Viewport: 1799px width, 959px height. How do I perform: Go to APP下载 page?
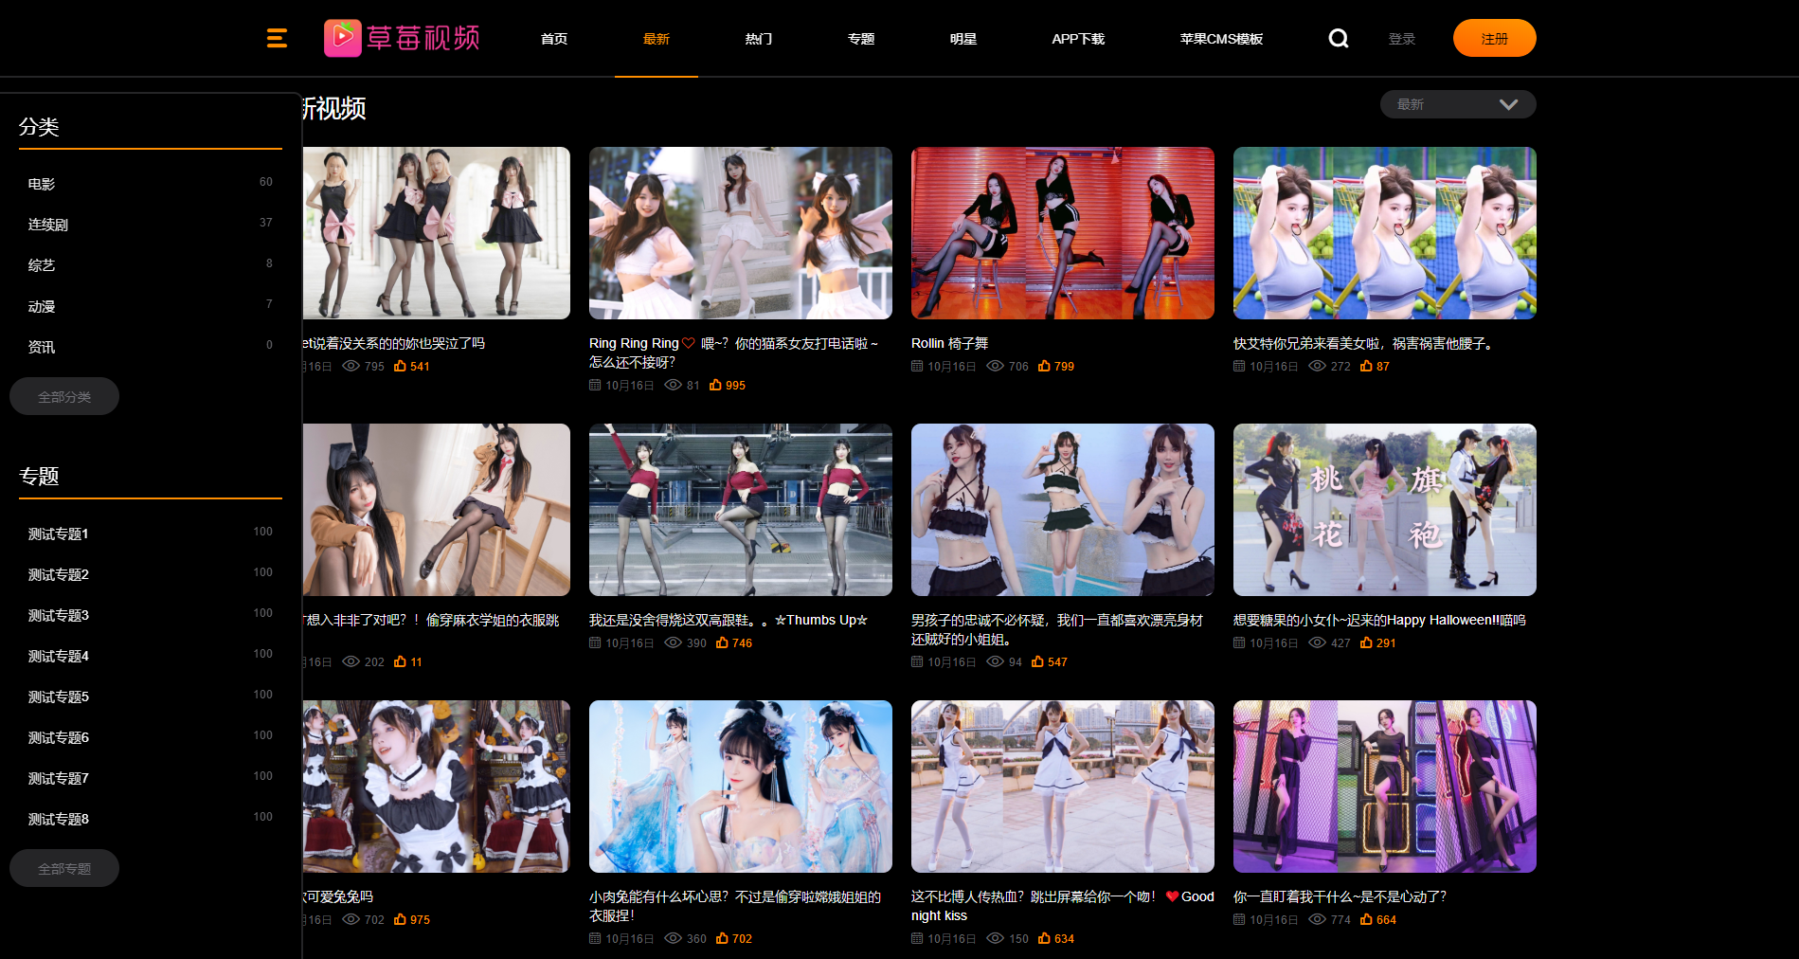click(1077, 39)
